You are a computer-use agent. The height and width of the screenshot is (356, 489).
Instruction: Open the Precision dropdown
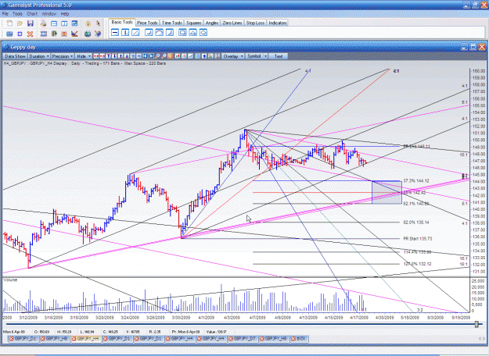[63, 56]
